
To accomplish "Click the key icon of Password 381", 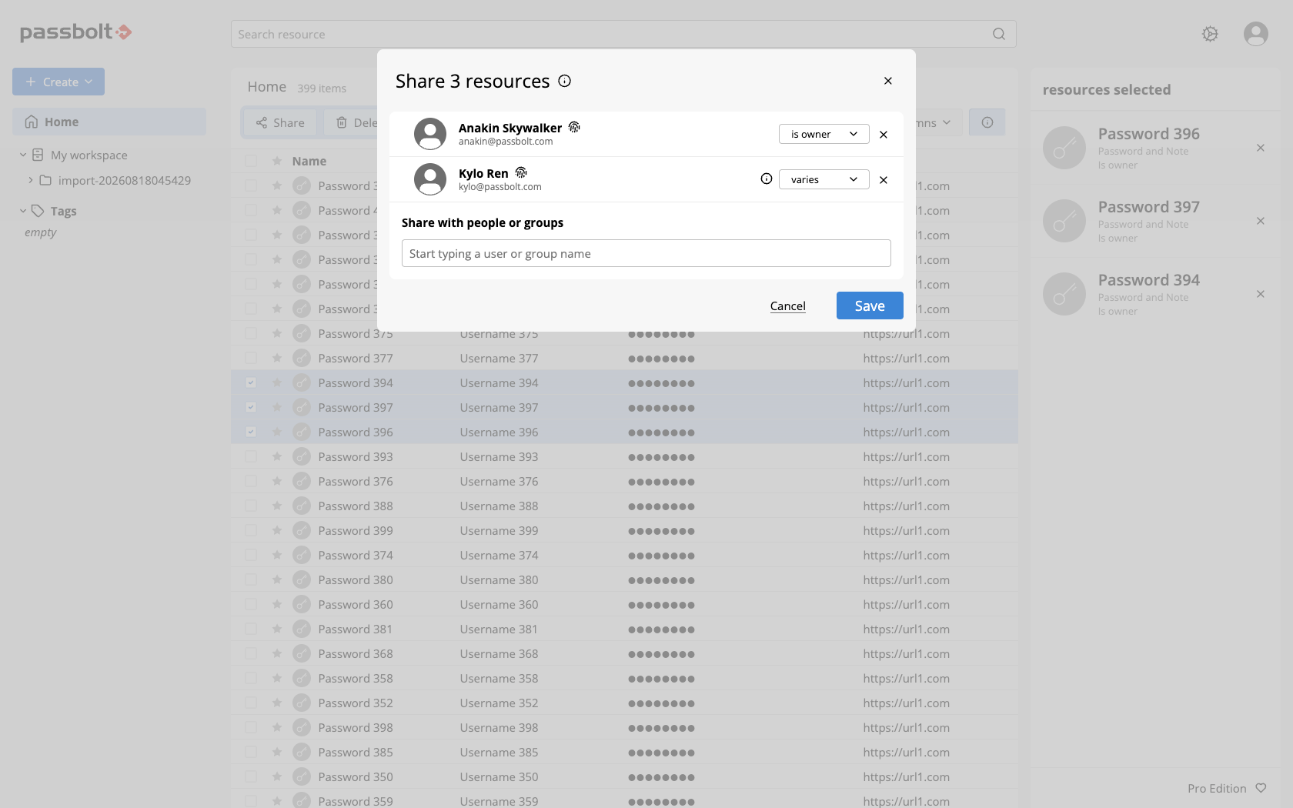I will coord(302,629).
